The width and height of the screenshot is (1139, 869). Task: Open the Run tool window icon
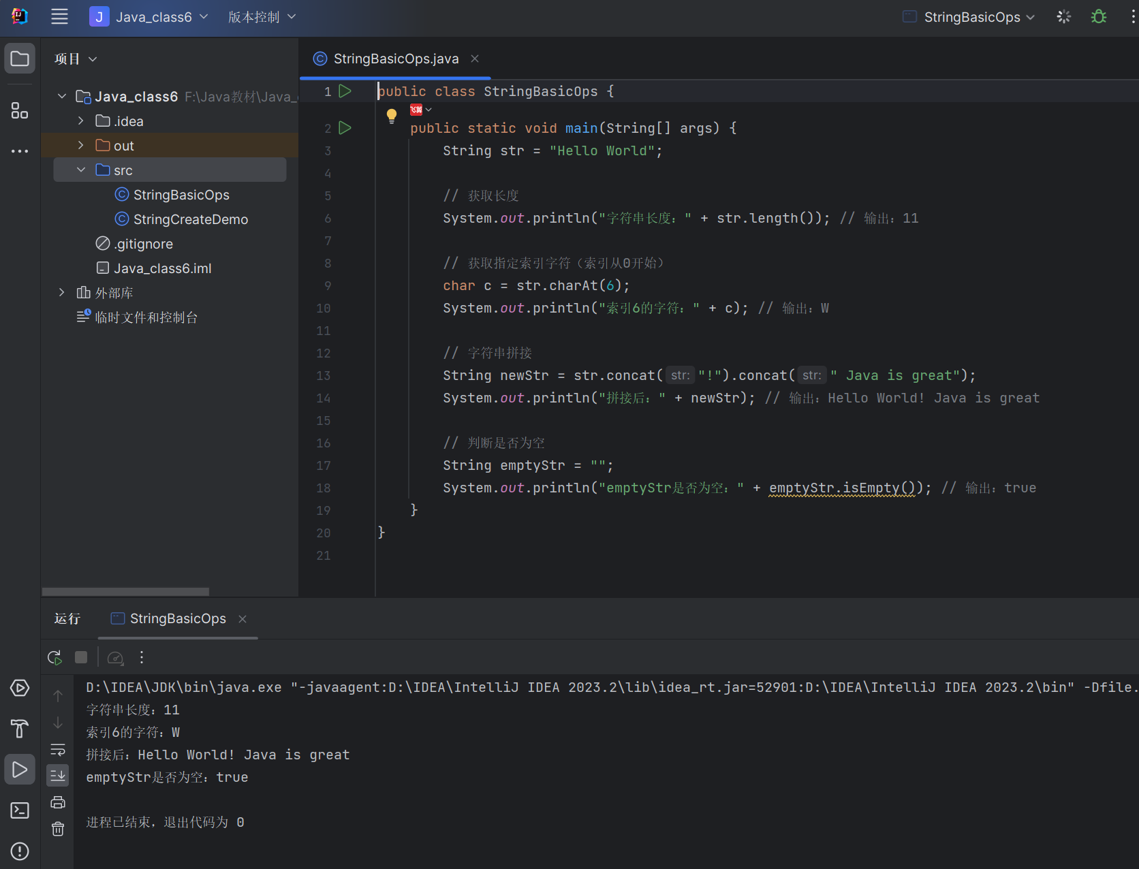20,770
